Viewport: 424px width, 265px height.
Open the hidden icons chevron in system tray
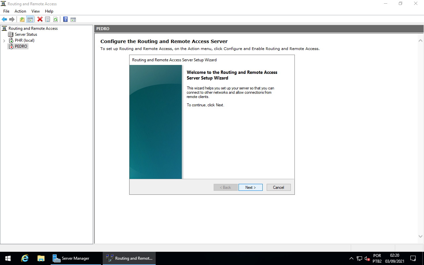[x=351, y=258]
